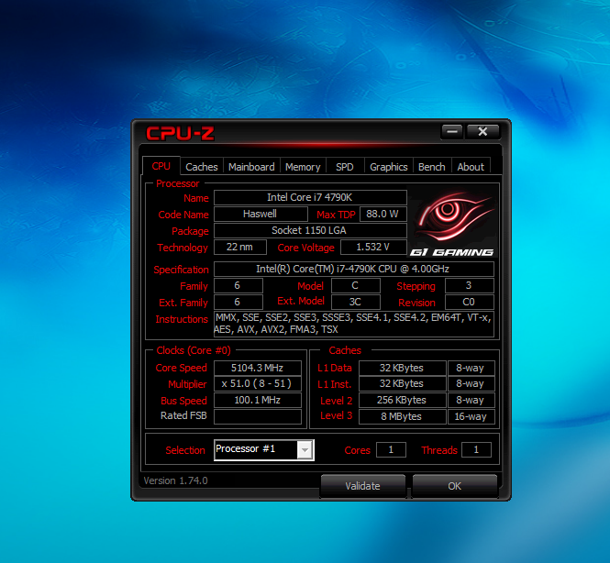Viewport: 610px width, 563px height.
Task: Click the 1.532 V core voltage value
Action: click(x=373, y=247)
